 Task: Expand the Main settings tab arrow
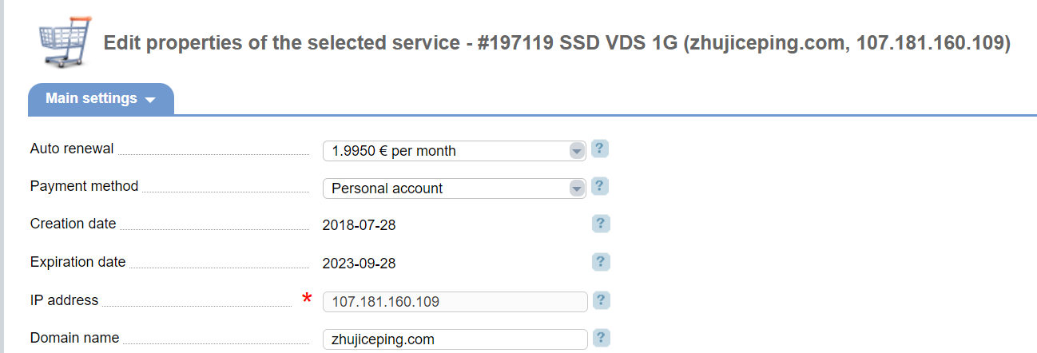150,101
